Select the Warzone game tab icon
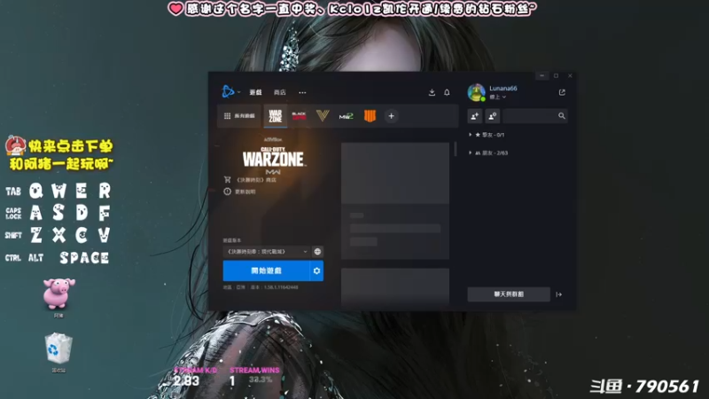Image resolution: width=709 pixels, height=399 pixels. [x=275, y=116]
